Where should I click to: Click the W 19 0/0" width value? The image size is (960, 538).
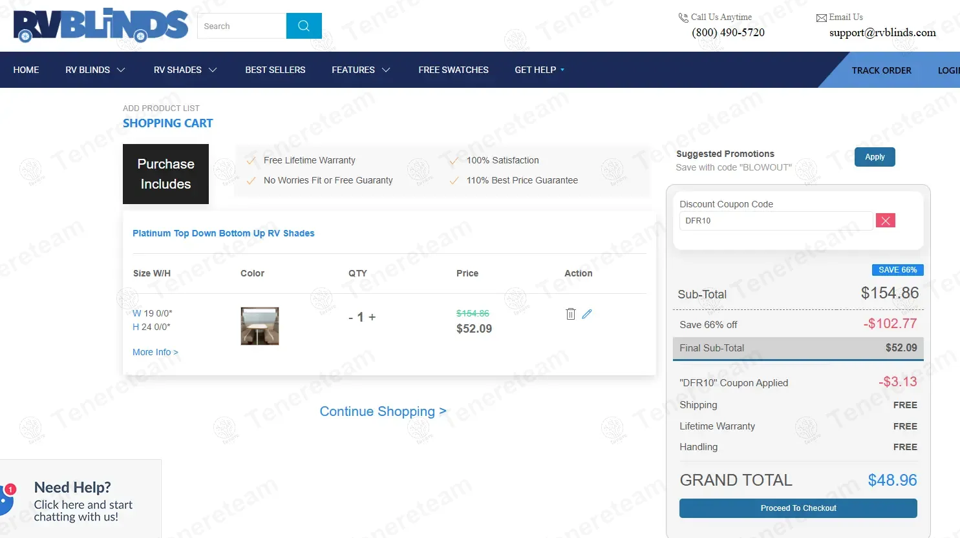tap(153, 313)
